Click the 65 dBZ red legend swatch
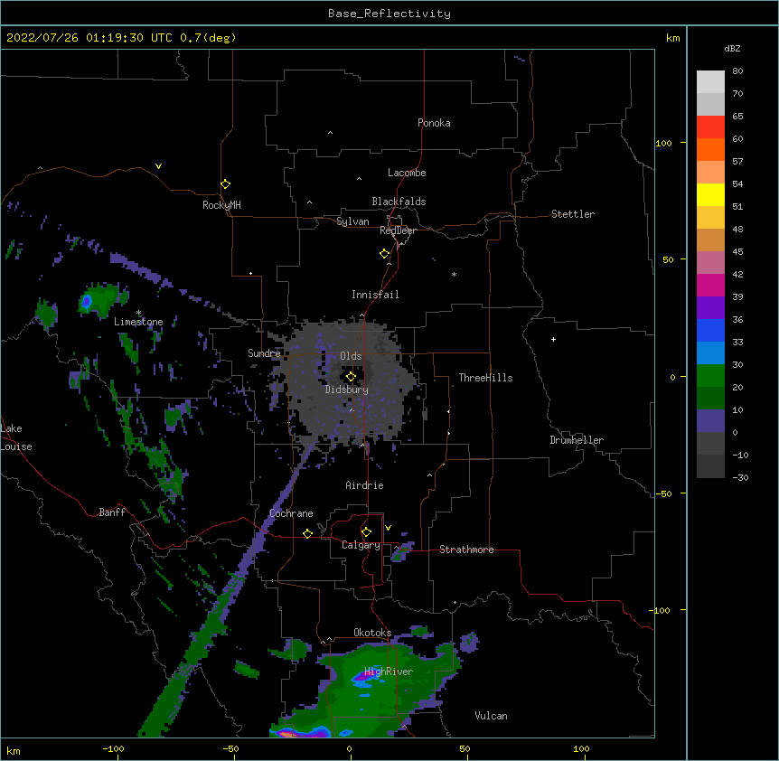 710,127
